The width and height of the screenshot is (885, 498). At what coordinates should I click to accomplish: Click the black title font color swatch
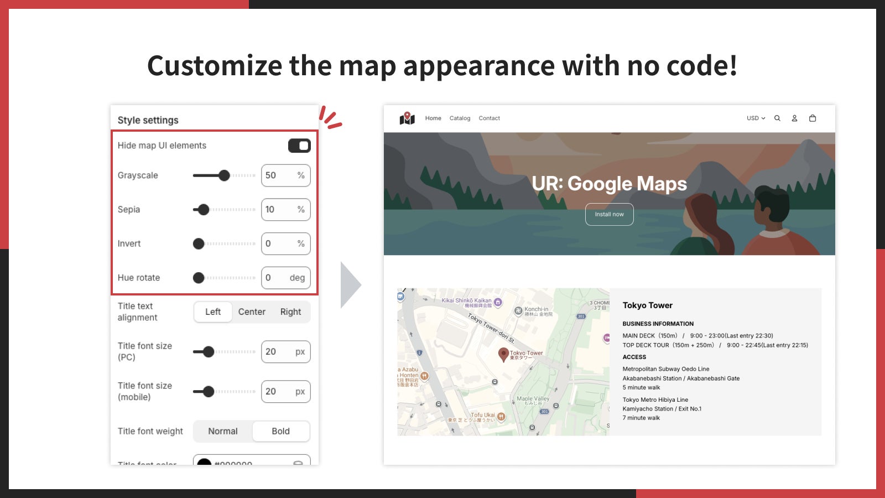[204, 462]
